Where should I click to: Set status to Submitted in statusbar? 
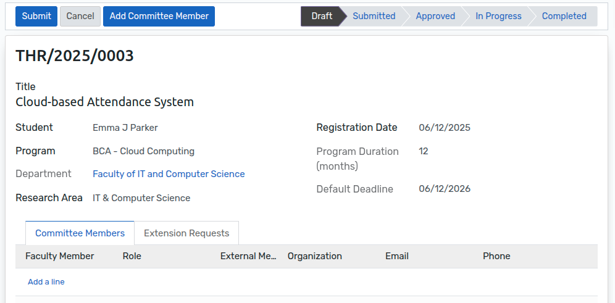(374, 16)
